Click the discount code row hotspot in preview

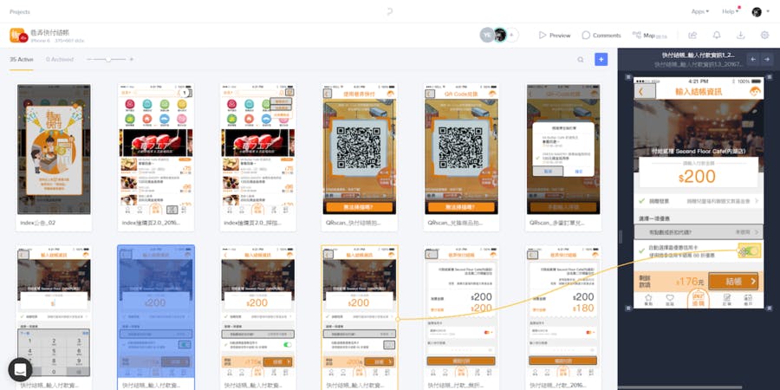coord(699,231)
